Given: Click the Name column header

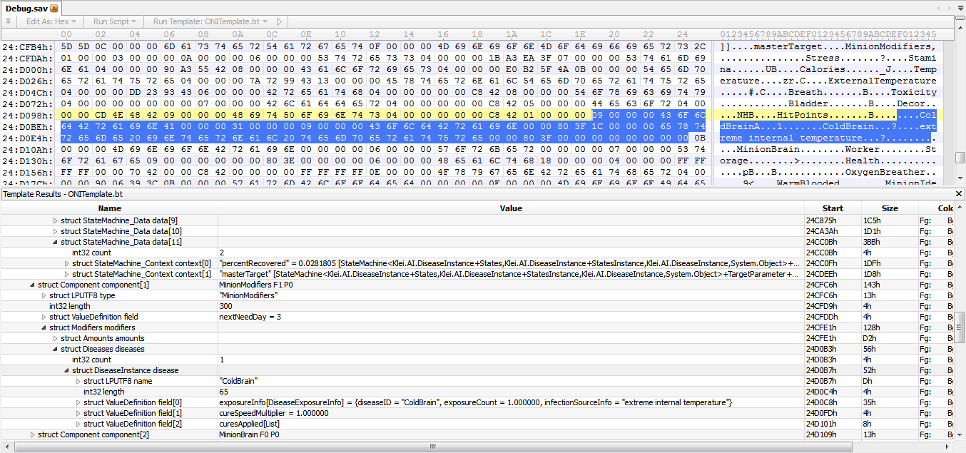Looking at the screenshot, I should tap(109, 208).
